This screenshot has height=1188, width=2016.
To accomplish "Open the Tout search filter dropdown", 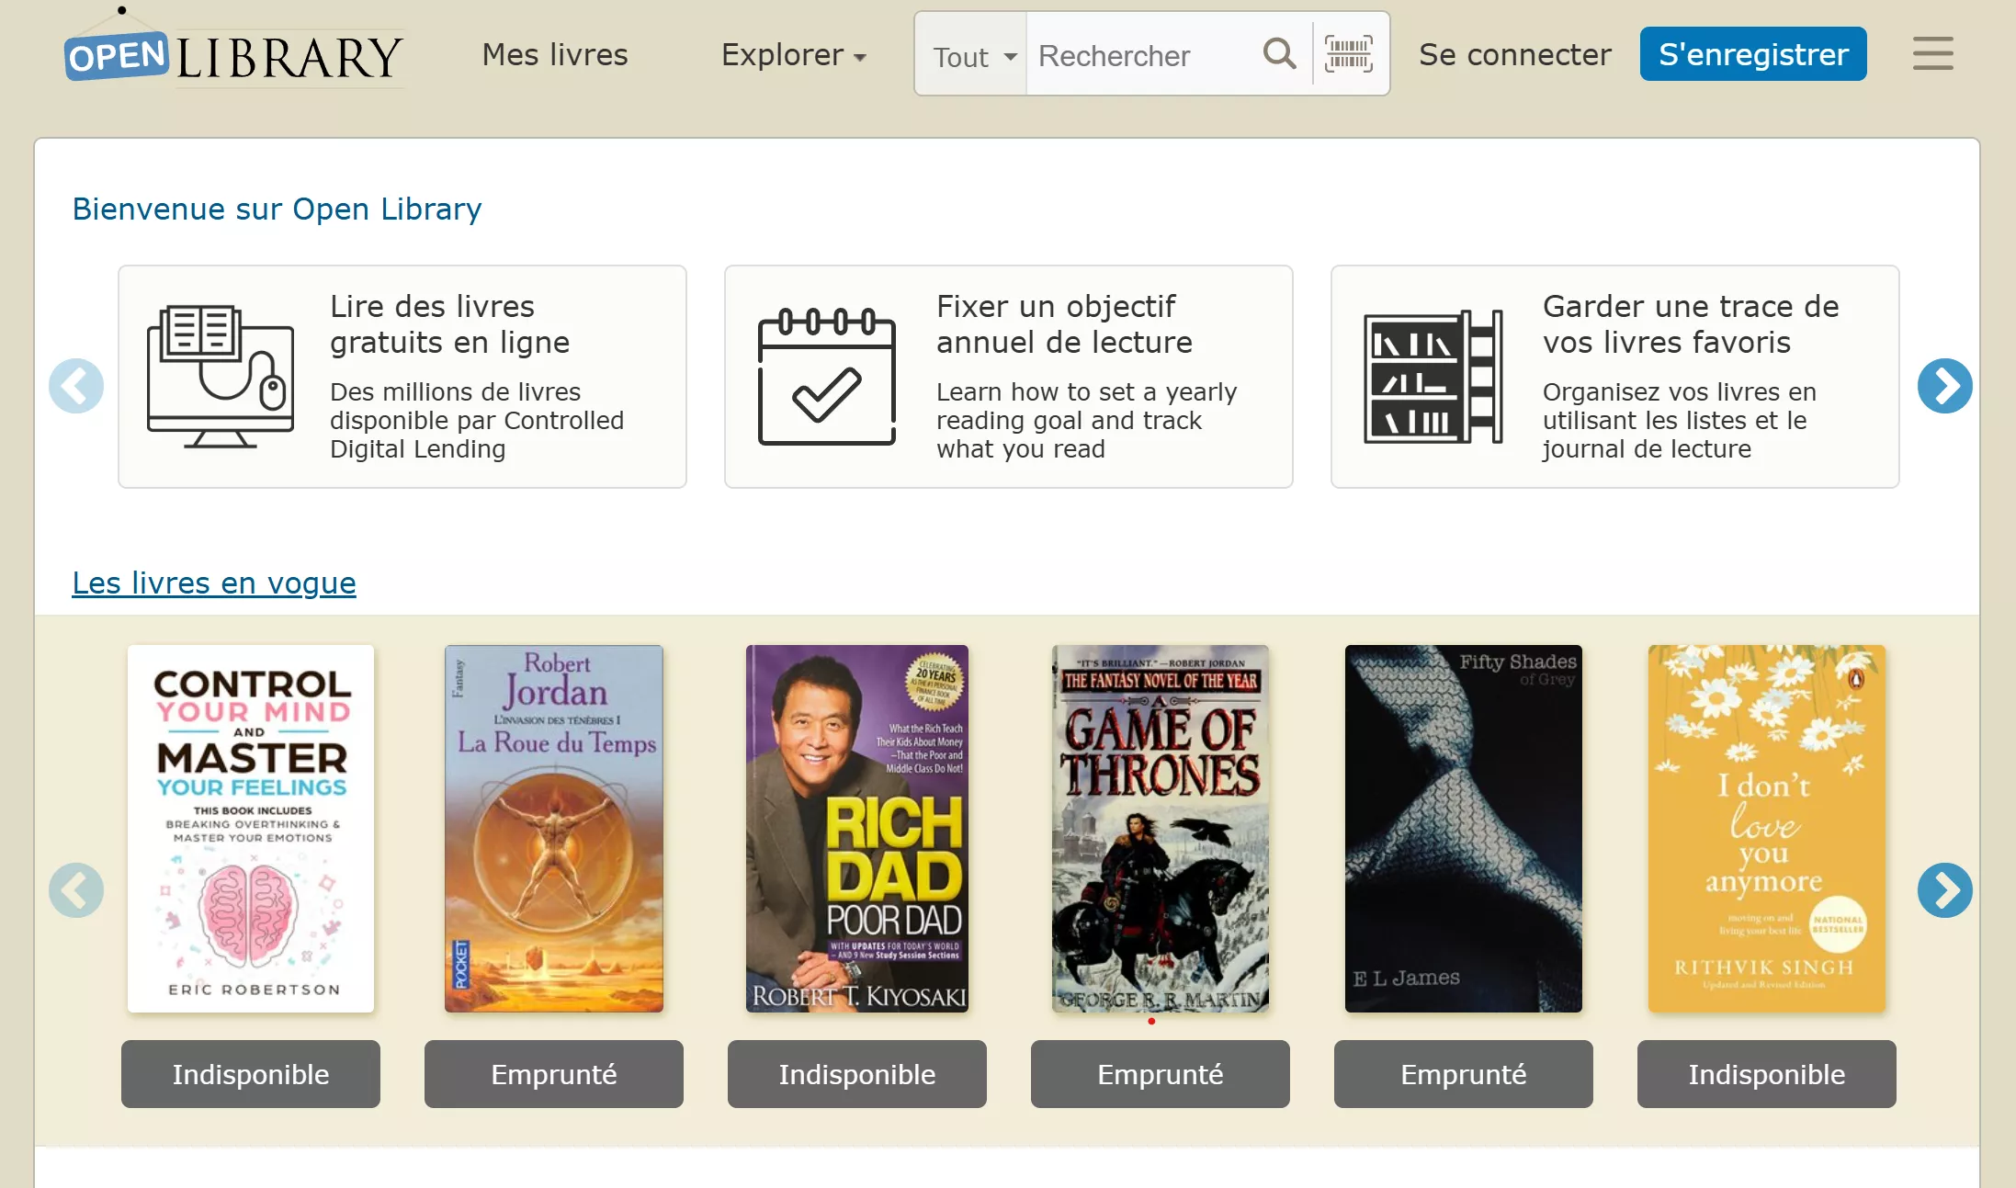I will 972,56.
